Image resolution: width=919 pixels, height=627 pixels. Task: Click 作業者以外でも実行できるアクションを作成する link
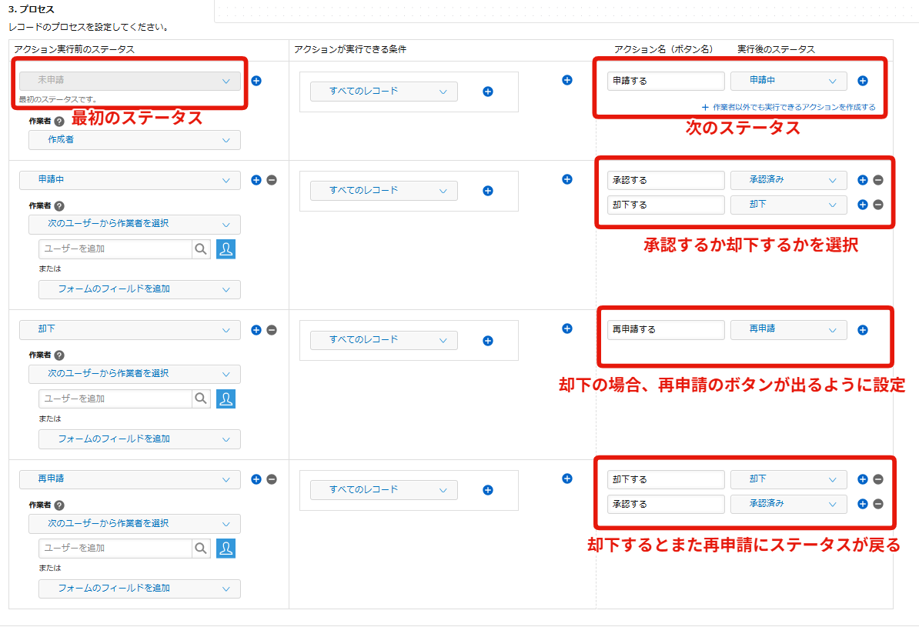tap(788, 107)
